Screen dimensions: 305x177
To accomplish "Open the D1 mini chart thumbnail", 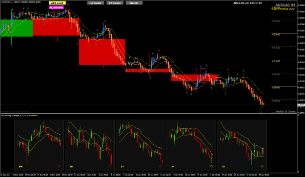I will 141,145.
